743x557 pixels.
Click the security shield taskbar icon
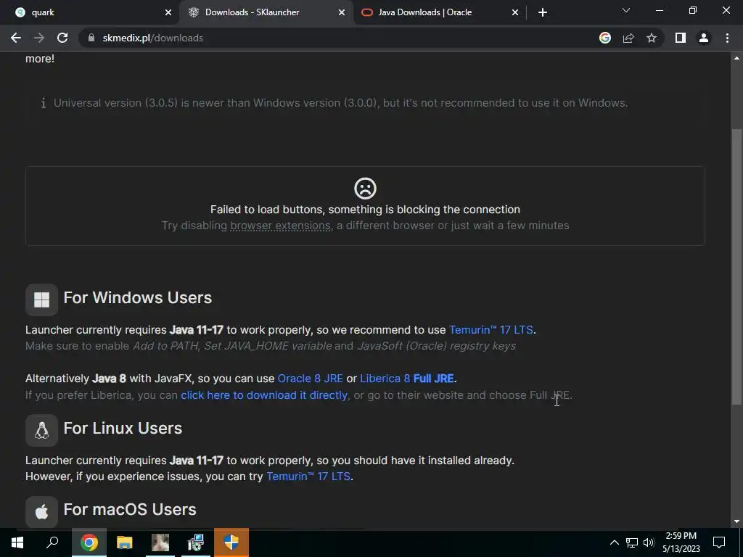pos(231,542)
